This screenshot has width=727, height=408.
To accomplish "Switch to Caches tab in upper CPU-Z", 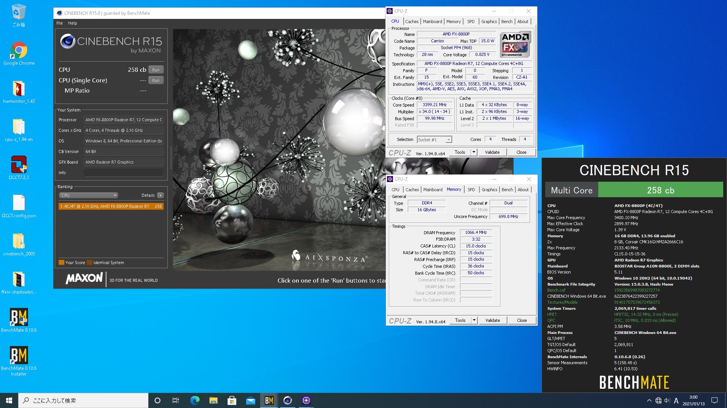I will click(412, 22).
